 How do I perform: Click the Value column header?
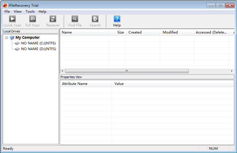pos(173,84)
